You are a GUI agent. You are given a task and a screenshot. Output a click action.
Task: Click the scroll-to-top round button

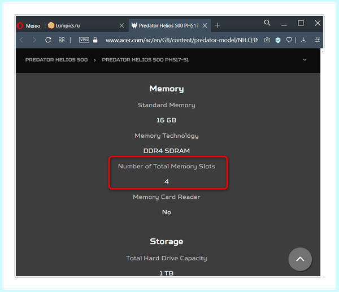(300, 259)
